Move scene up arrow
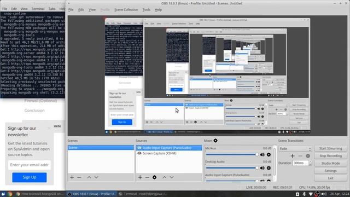The image size is (350, 197). 89,177
